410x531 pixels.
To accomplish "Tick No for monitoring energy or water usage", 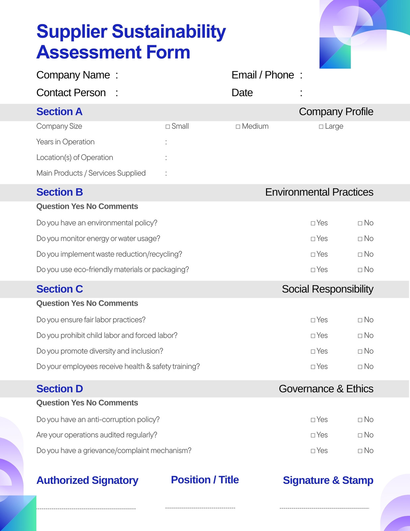I will pyautogui.click(x=360, y=239).
